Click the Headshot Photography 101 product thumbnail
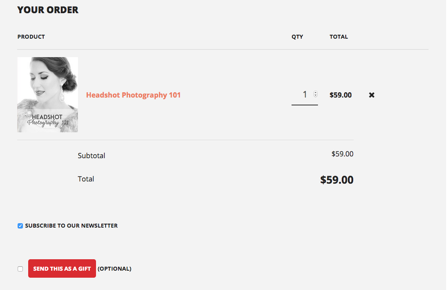This screenshot has height=290, width=447. coord(48,94)
